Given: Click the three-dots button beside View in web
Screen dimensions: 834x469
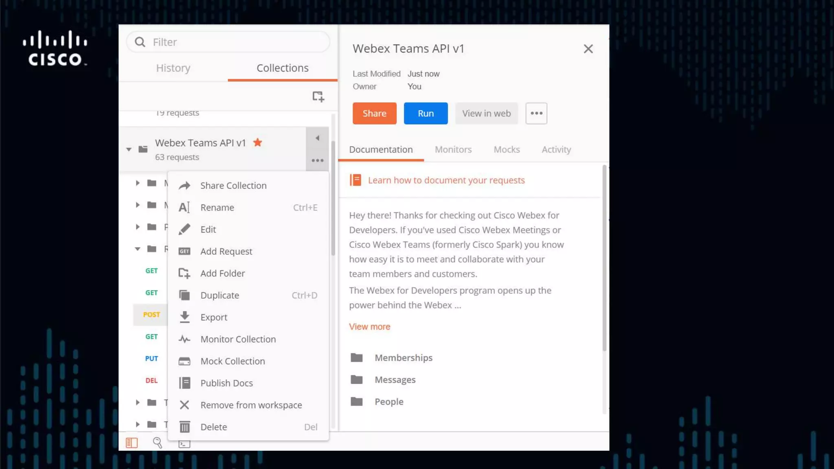Looking at the screenshot, I should coord(536,113).
